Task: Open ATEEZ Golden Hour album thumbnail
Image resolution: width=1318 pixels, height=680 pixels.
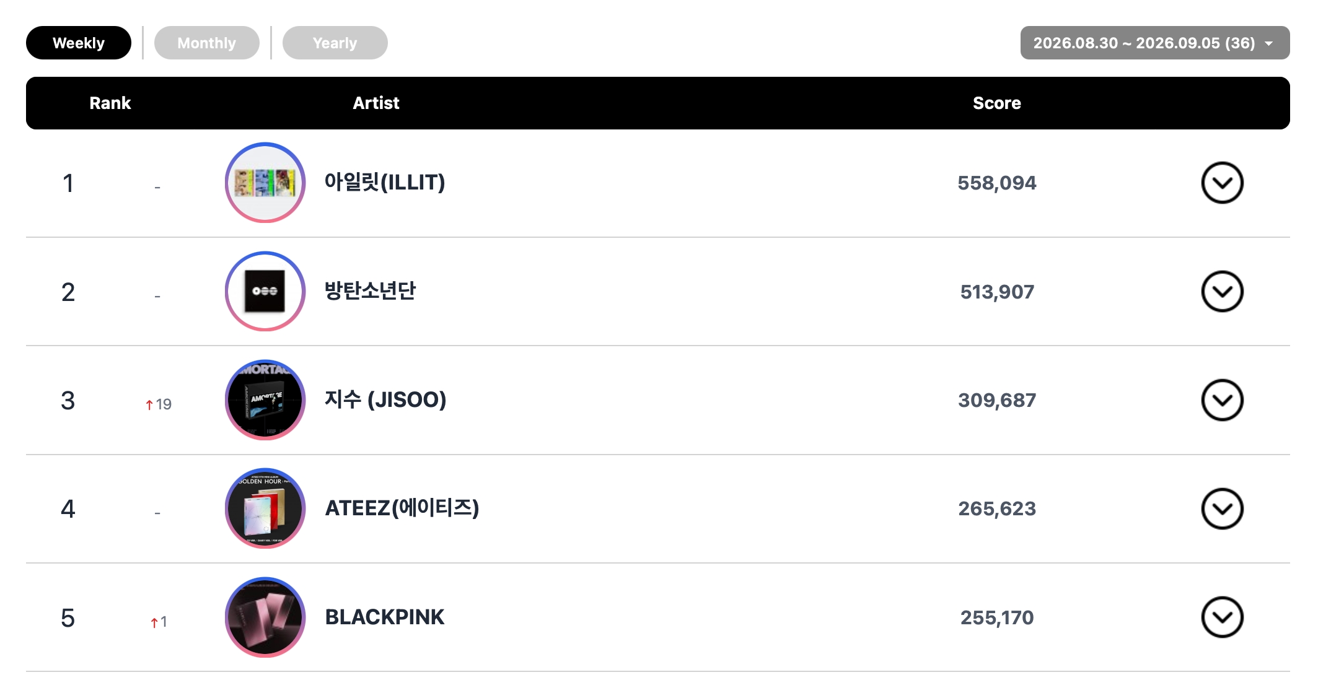Action: click(265, 508)
